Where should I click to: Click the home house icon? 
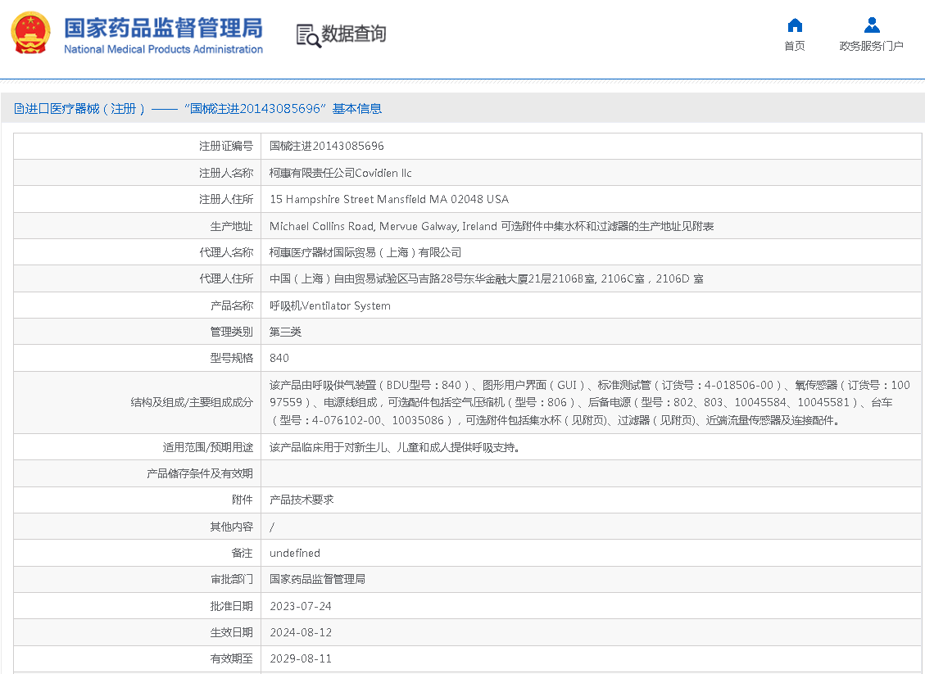coord(794,25)
